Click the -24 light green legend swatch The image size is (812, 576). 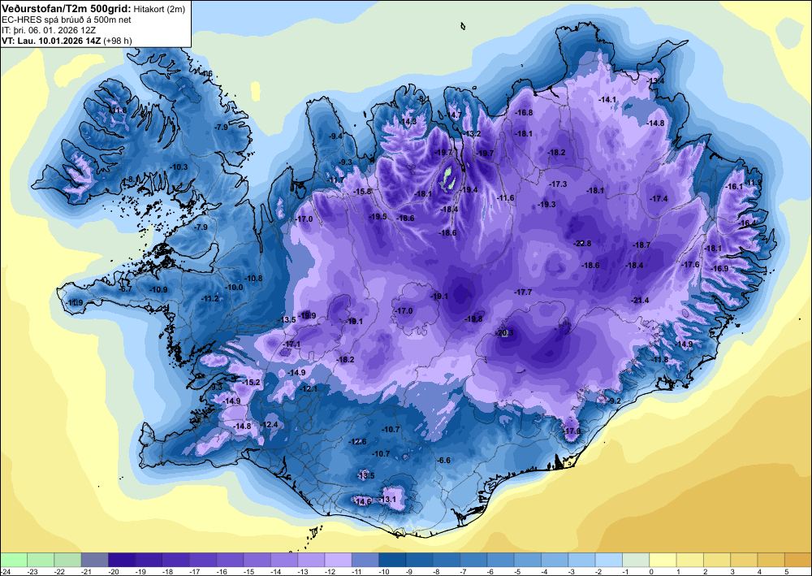tap(14, 561)
